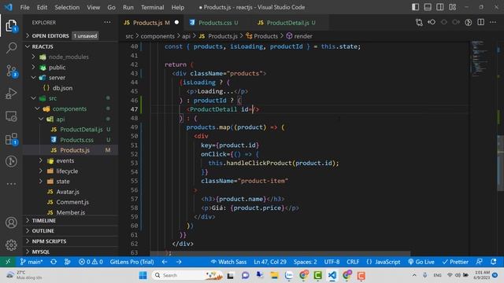Open the GitLens view in activity bar

point(11,161)
